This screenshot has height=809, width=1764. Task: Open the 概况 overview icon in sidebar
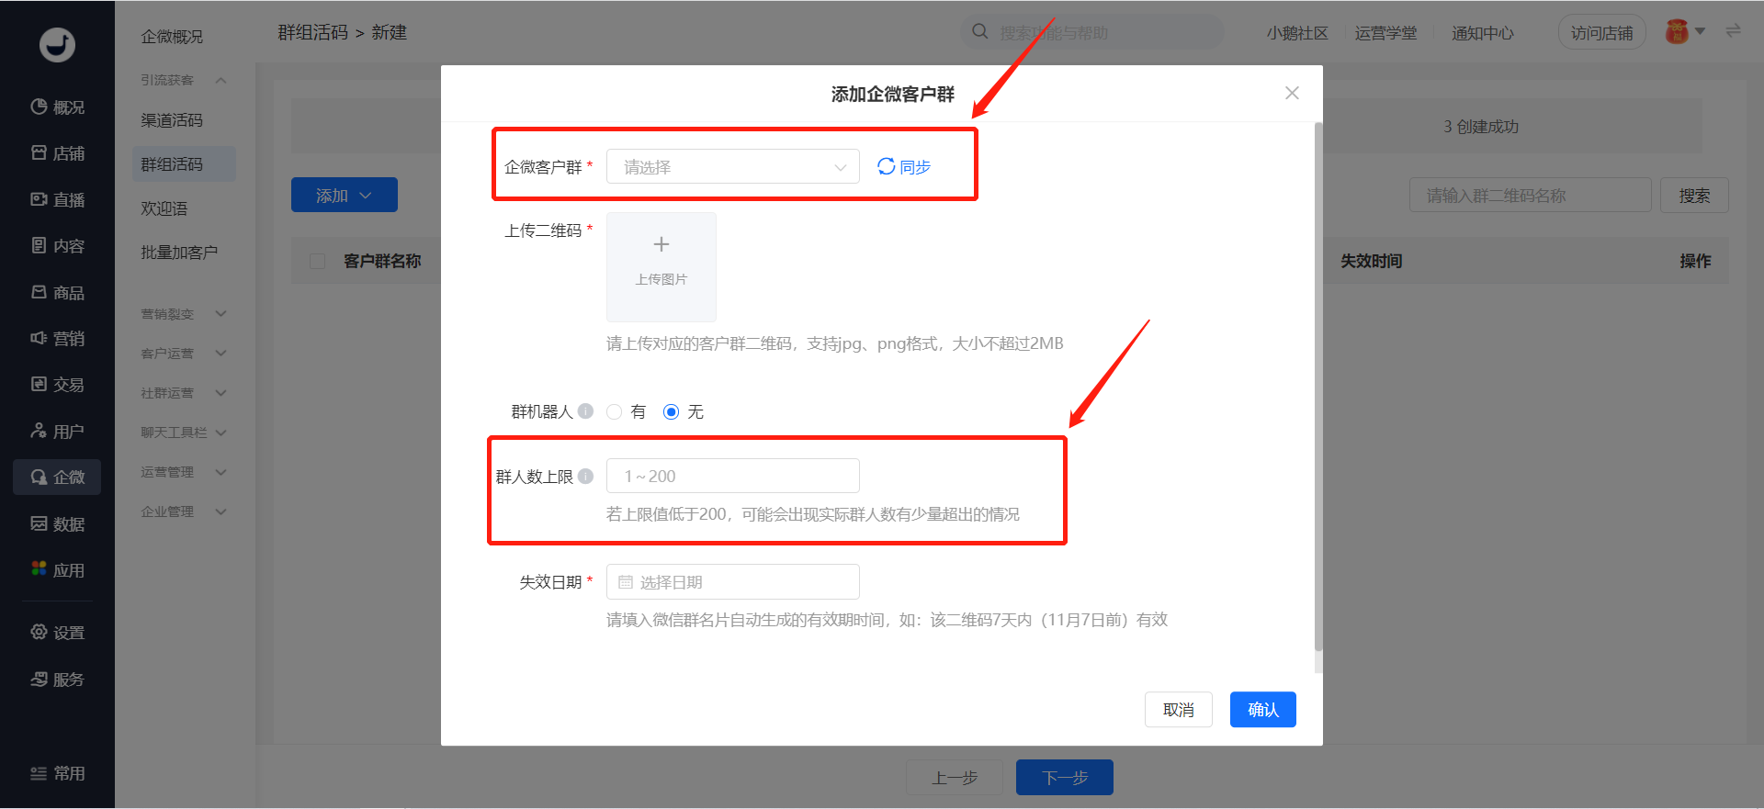point(39,107)
